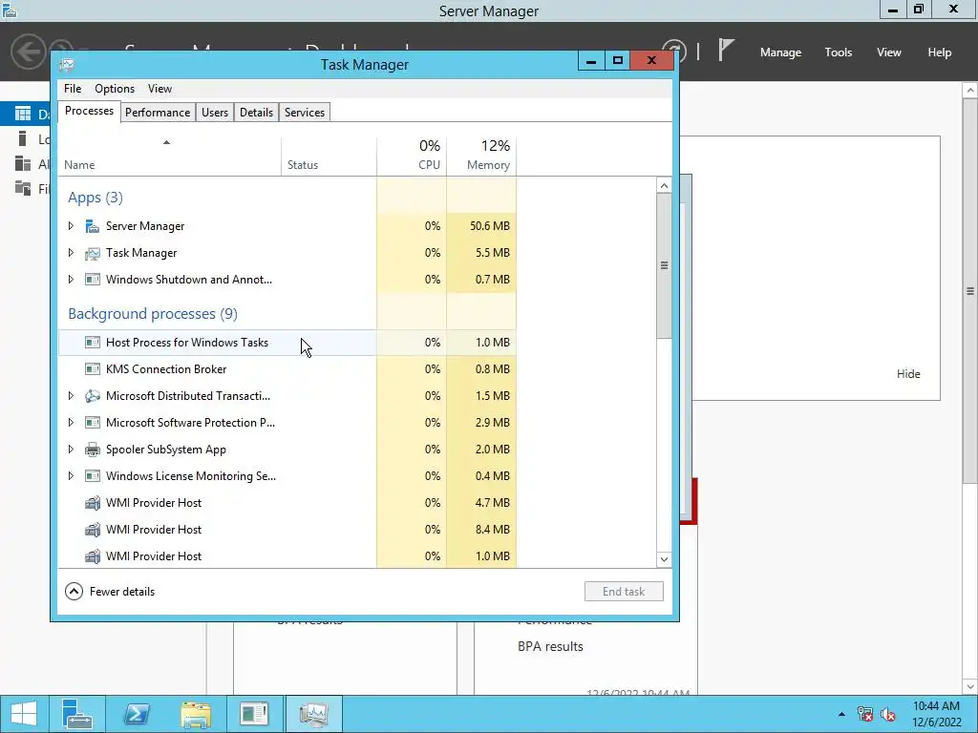Sort processes by CPU column header
This screenshot has height=733, width=978.
coord(412,157)
